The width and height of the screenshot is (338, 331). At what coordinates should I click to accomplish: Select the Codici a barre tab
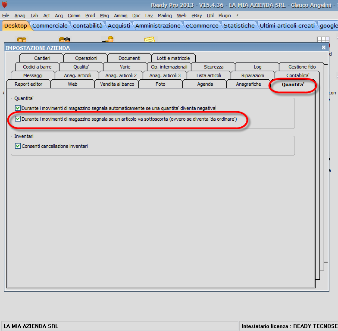click(x=37, y=66)
